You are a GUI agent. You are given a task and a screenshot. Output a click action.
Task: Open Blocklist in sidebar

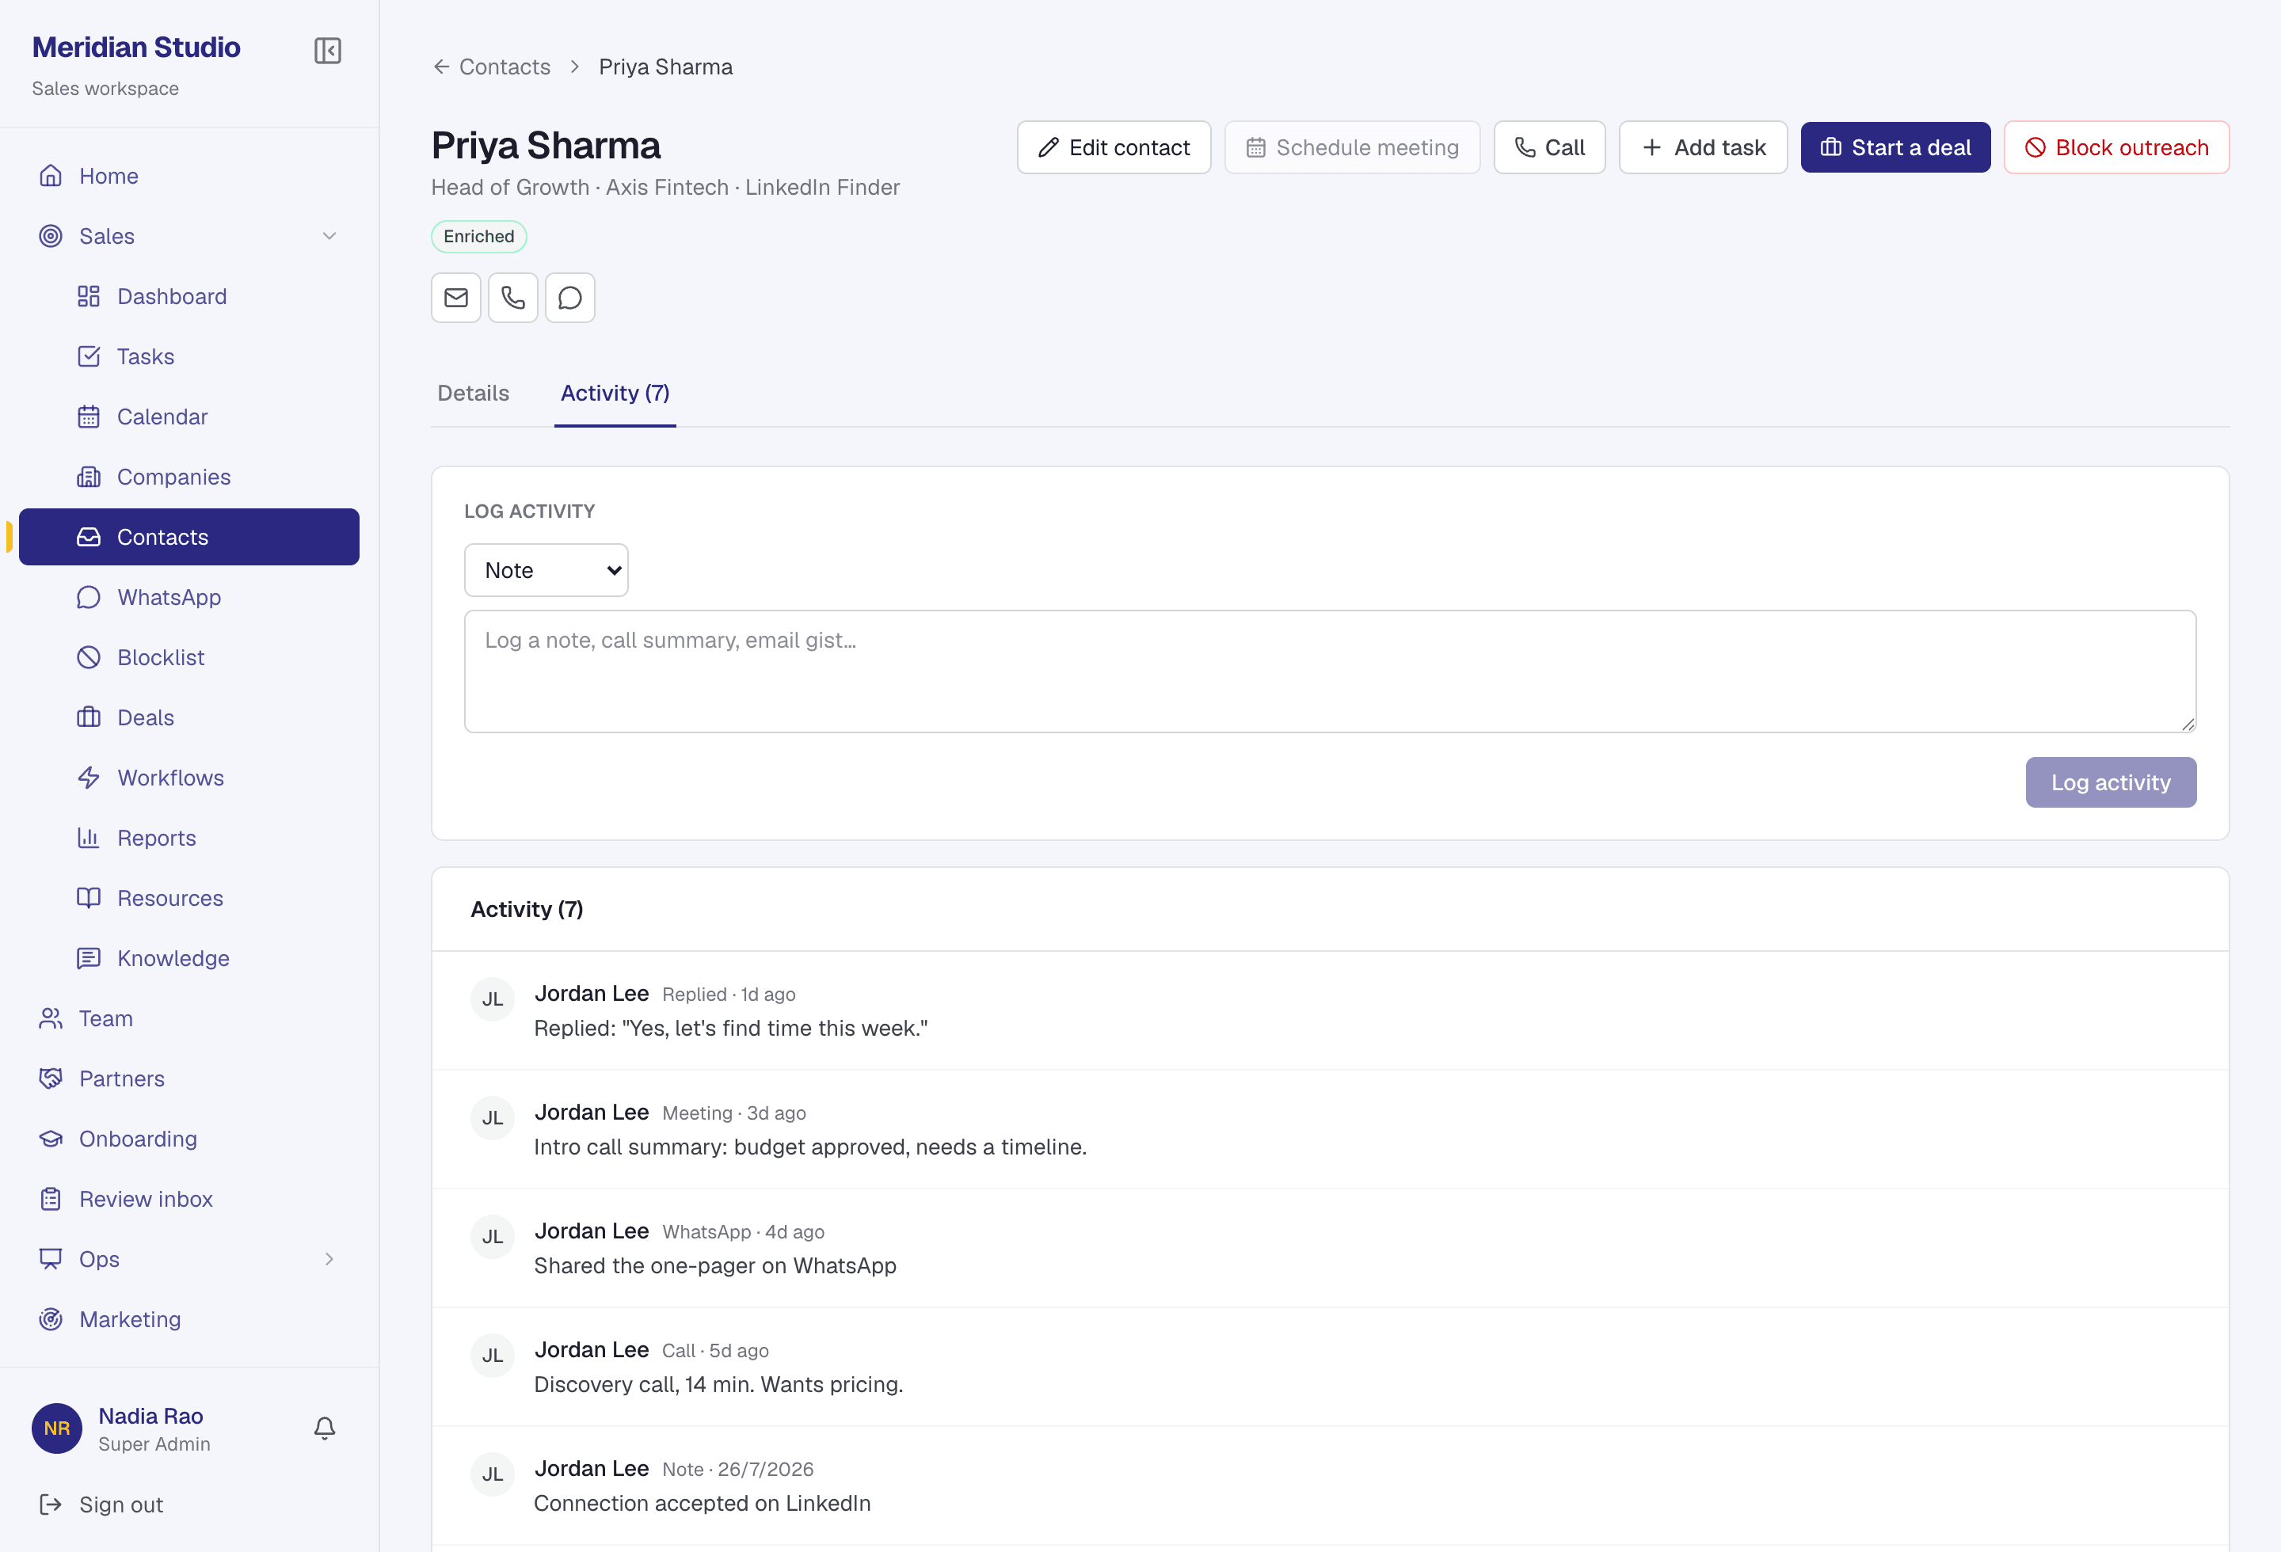188,657
